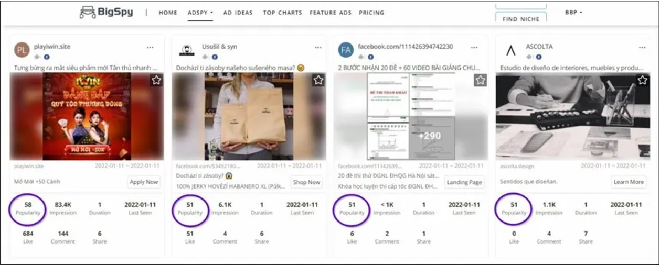
Task: Open TOP CHARTS page
Action: pos(282,13)
